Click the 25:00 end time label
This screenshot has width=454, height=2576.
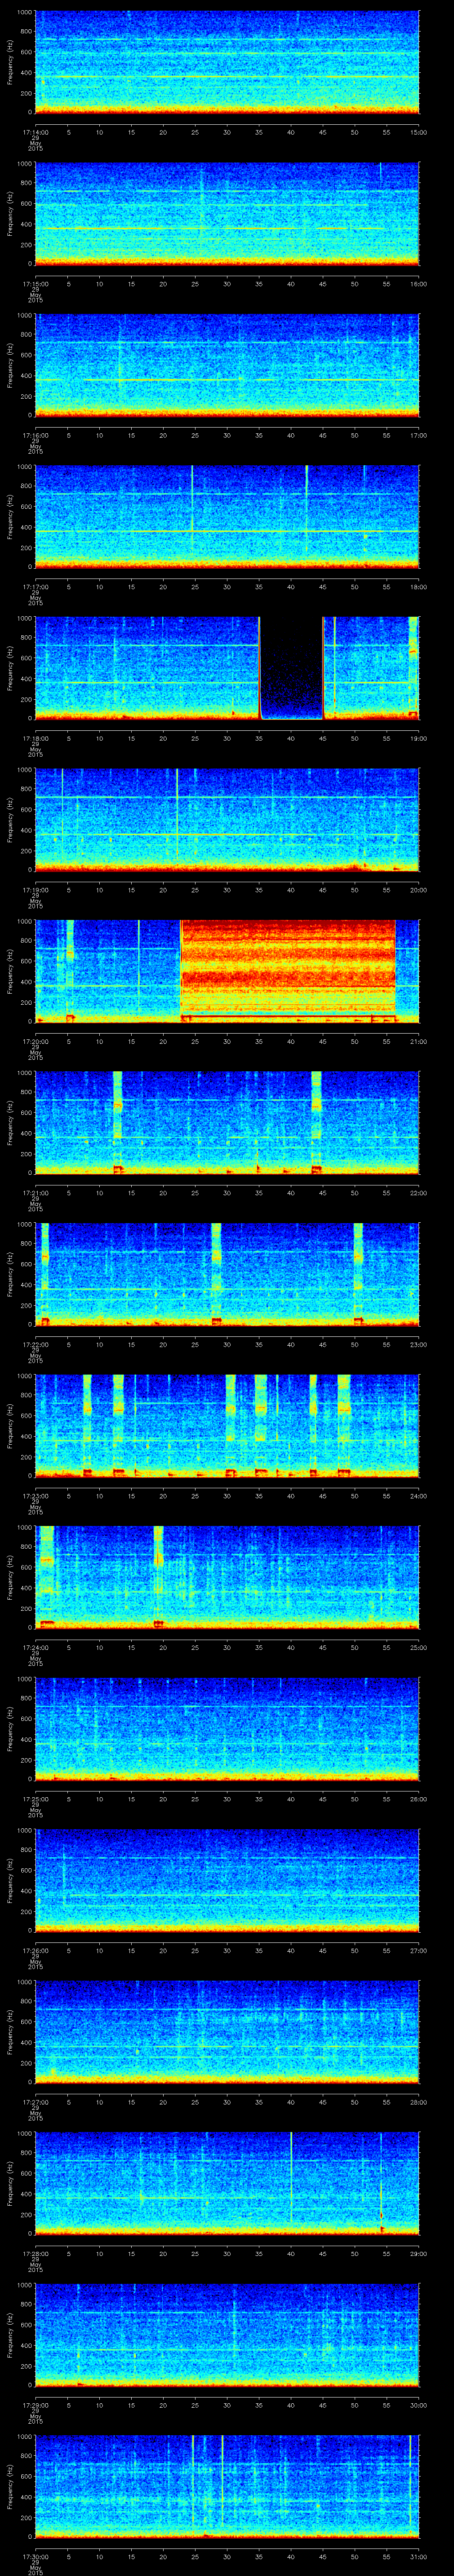click(x=418, y=1647)
